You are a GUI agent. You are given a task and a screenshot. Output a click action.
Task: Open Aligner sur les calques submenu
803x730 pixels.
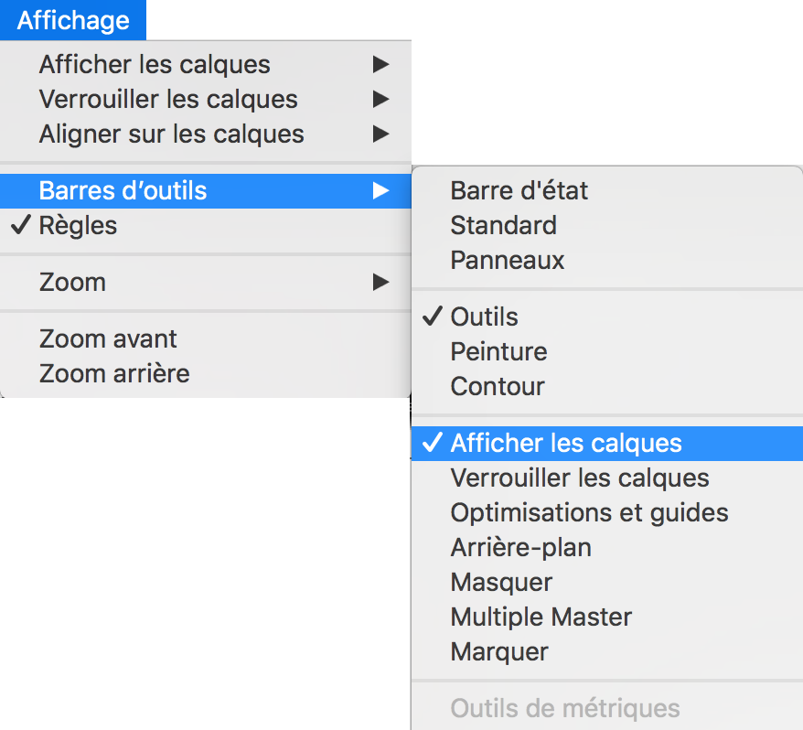click(x=172, y=134)
